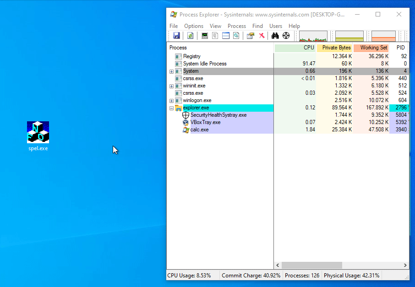Sort by the Working Set column header
Viewport: 415px width, 287px height.
click(371, 48)
